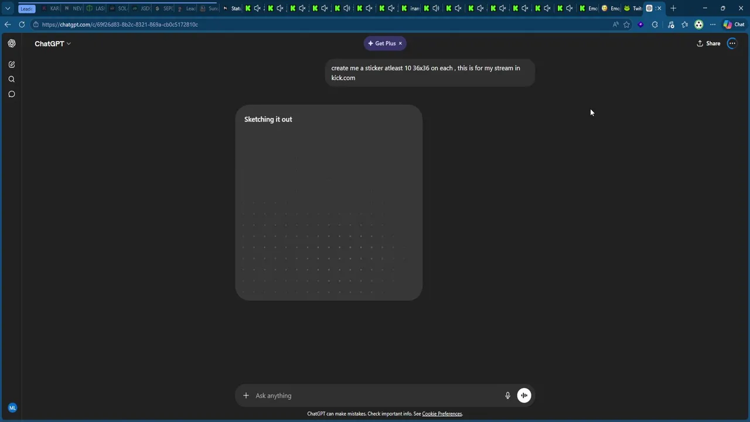The width and height of the screenshot is (750, 422).
Task: Switch to the Sun tab
Action: pyautogui.click(x=209, y=8)
